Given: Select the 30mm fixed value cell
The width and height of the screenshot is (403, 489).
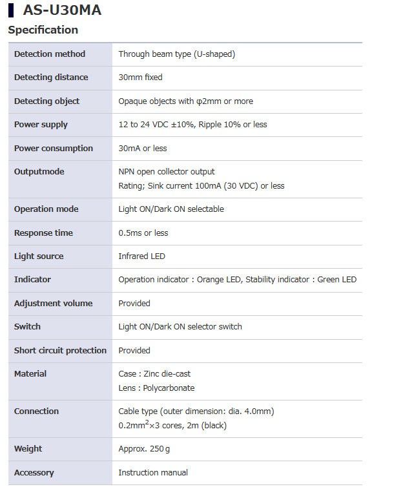Looking at the screenshot, I should pyautogui.click(x=140, y=78).
